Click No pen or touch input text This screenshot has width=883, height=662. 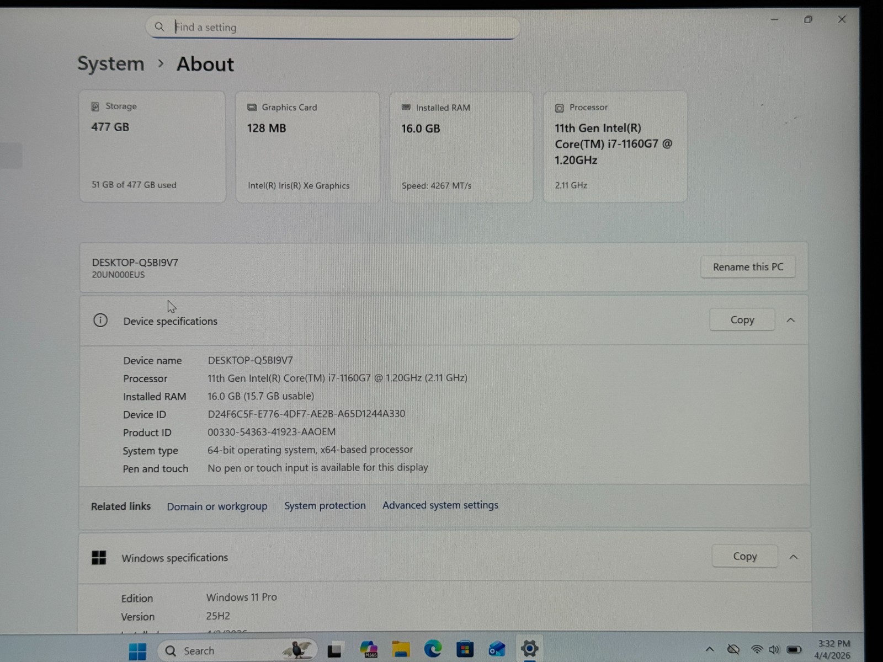(x=318, y=468)
